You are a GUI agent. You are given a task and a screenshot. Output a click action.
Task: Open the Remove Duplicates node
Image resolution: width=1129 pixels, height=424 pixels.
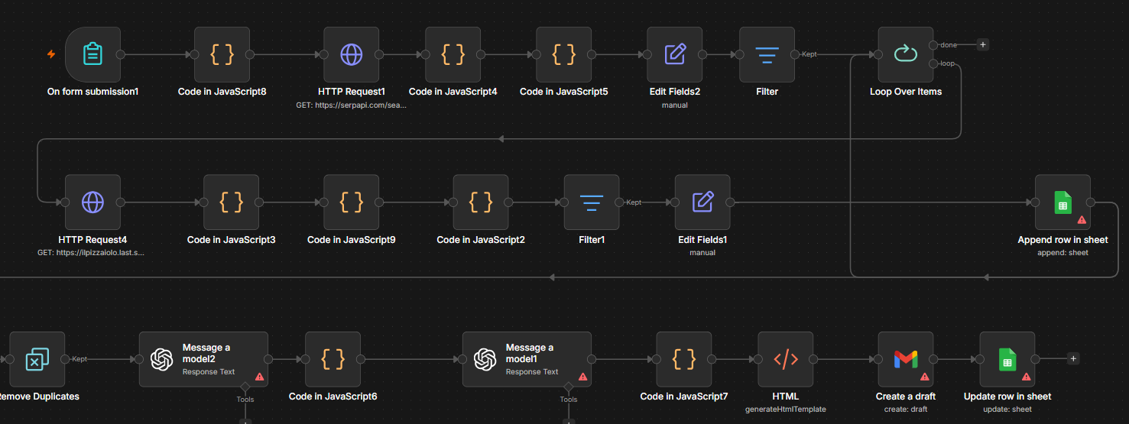coord(37,359)
